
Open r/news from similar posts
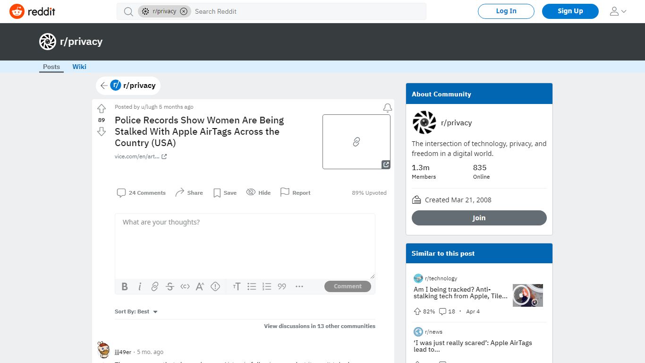click(433, 332)
